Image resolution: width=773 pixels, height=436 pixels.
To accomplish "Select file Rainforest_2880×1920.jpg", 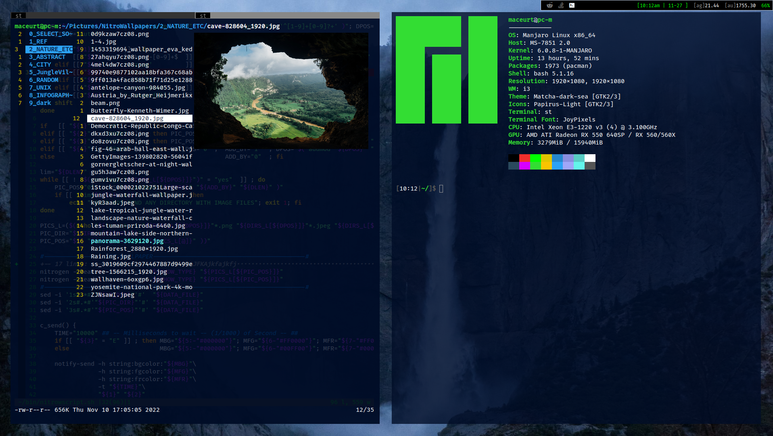I will tap(134, 249).
